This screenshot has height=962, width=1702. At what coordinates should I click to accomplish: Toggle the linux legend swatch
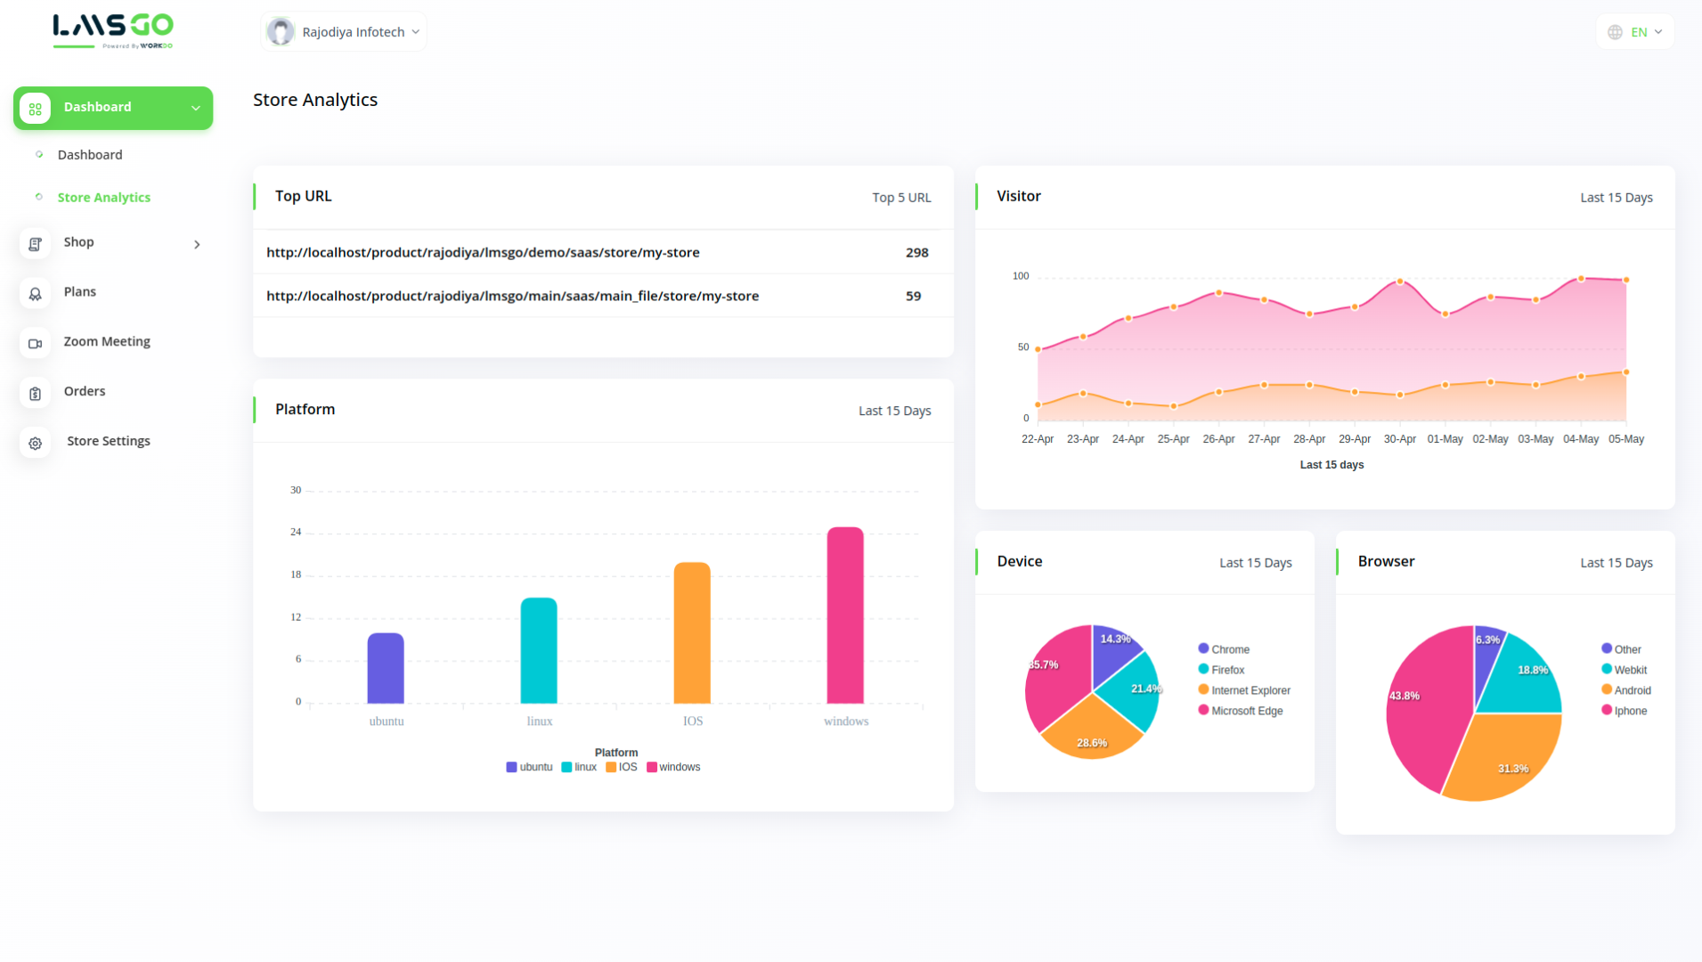click(566, 768)
